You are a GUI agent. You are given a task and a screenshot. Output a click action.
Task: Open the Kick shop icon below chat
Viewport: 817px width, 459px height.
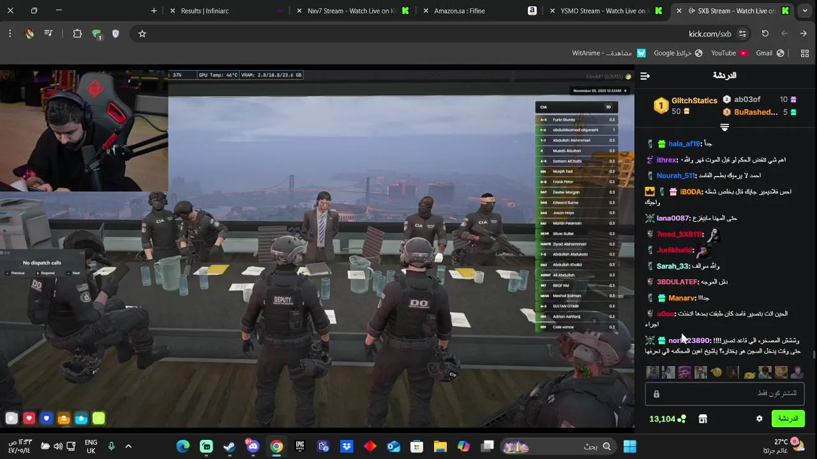[x=703, y=419]
